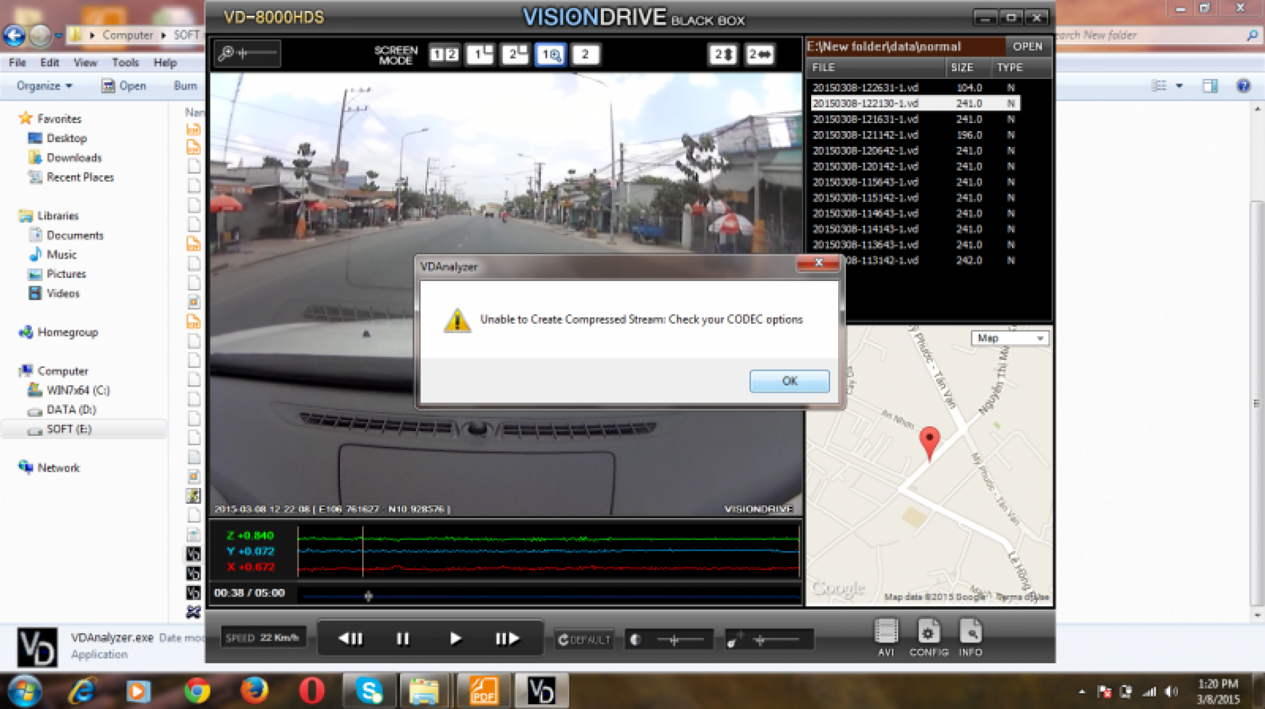The image size is (1265, 709).
Task: Flip camera 2 horizontally
Action: pyautogui.click(x=760, y=54)
